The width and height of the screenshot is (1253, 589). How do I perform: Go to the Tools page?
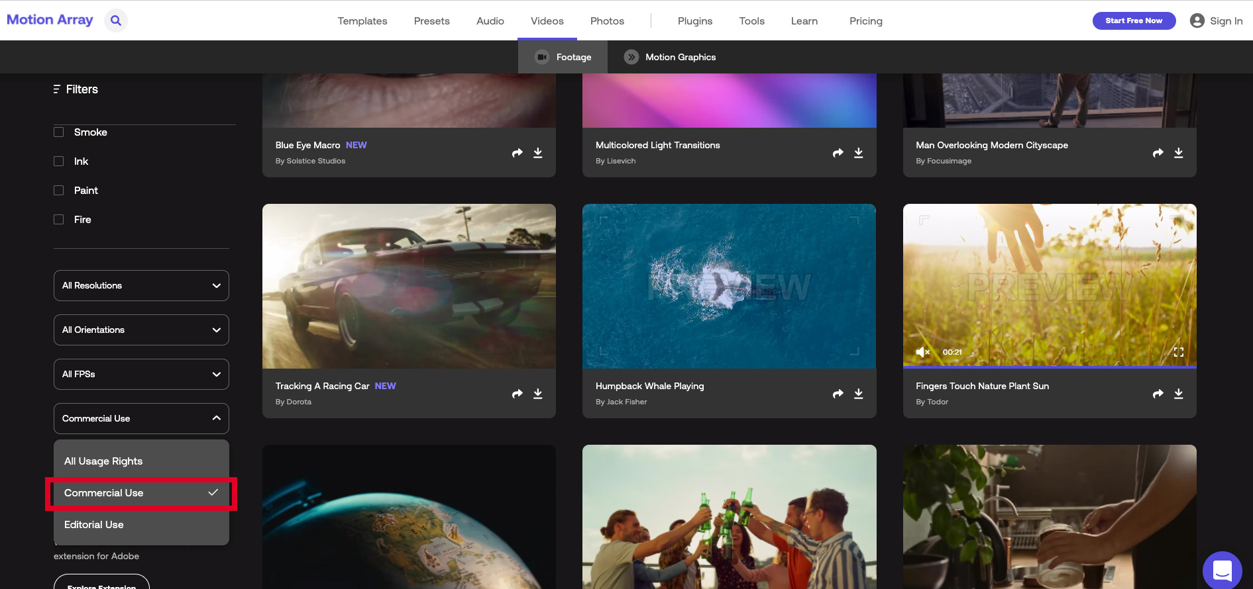pyautogui.click(x=752, y=21)
